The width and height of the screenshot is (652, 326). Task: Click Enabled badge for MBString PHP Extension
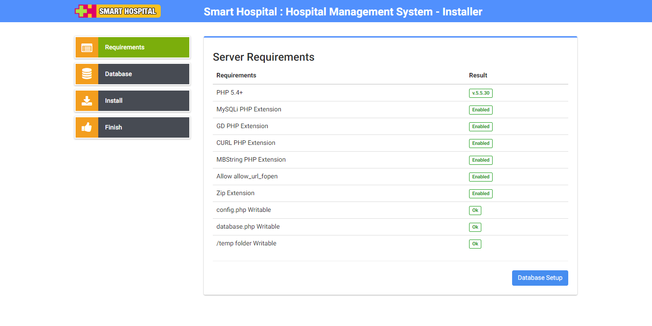click(x=480, y=160)
